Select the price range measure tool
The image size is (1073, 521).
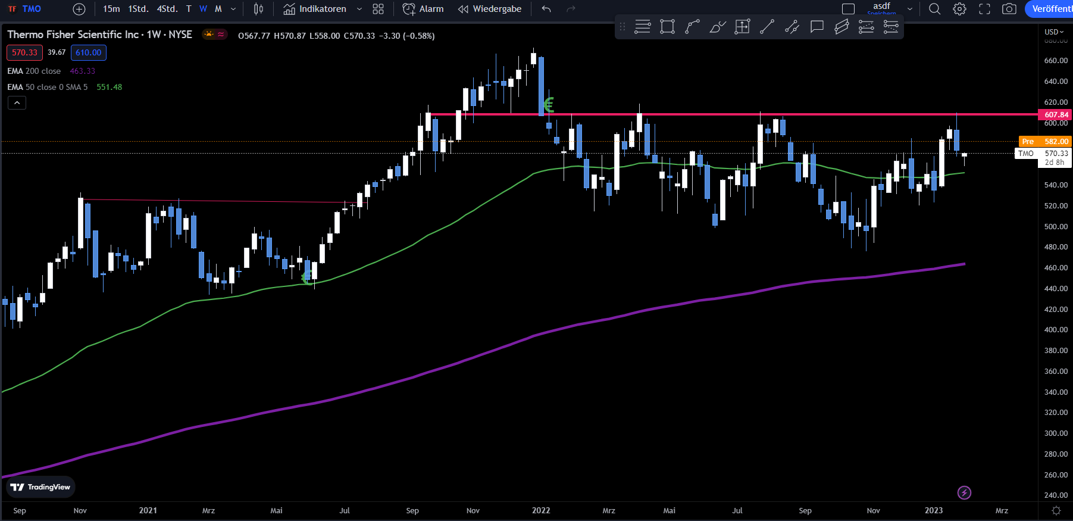click(x=742, y=27)
